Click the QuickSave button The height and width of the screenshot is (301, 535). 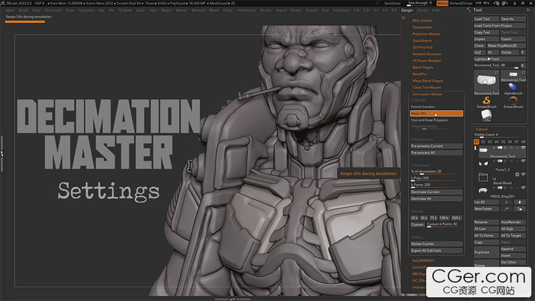point(392,3)
